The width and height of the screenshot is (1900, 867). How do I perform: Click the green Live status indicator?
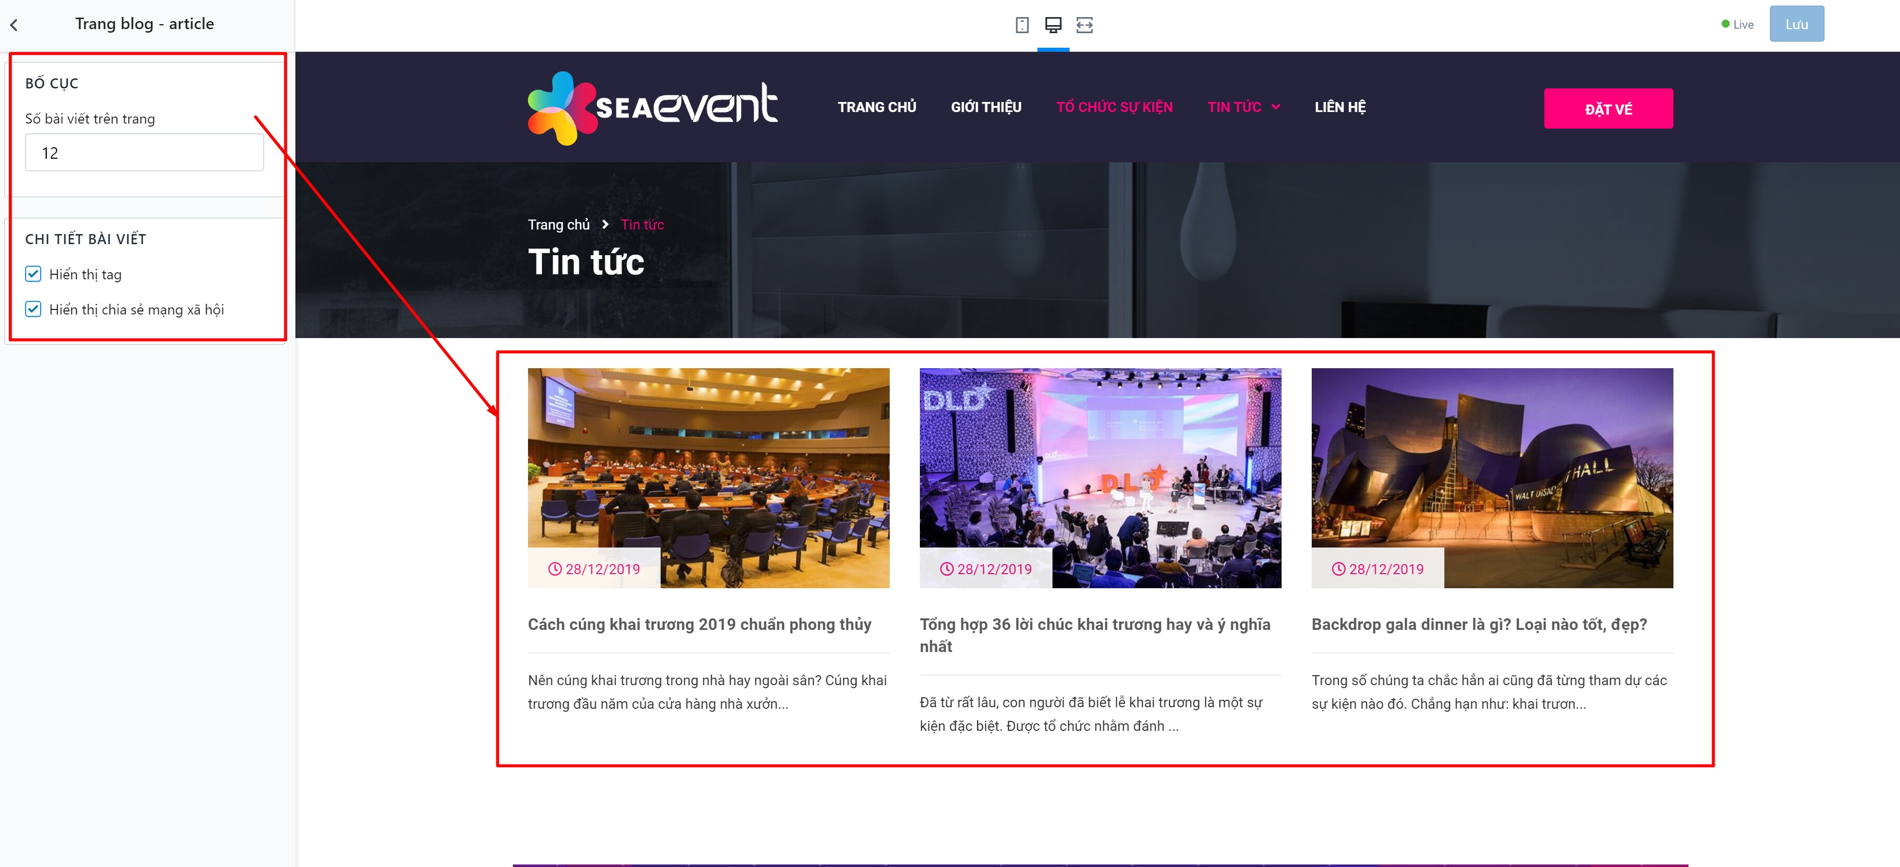click(1725, 24)
